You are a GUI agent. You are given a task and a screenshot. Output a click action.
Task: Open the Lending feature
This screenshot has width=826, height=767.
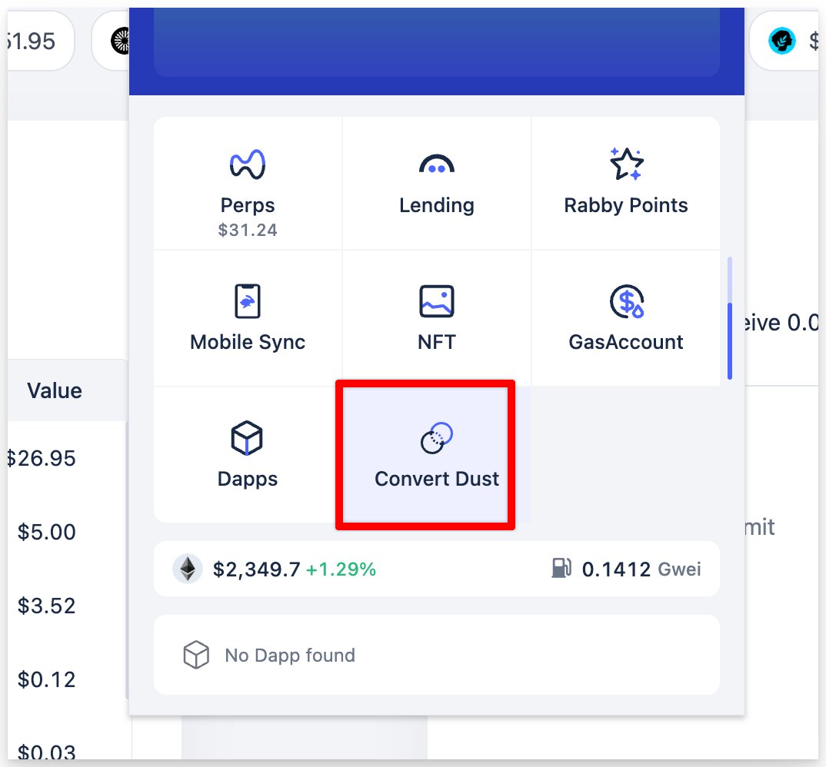[x=437, y=183]
